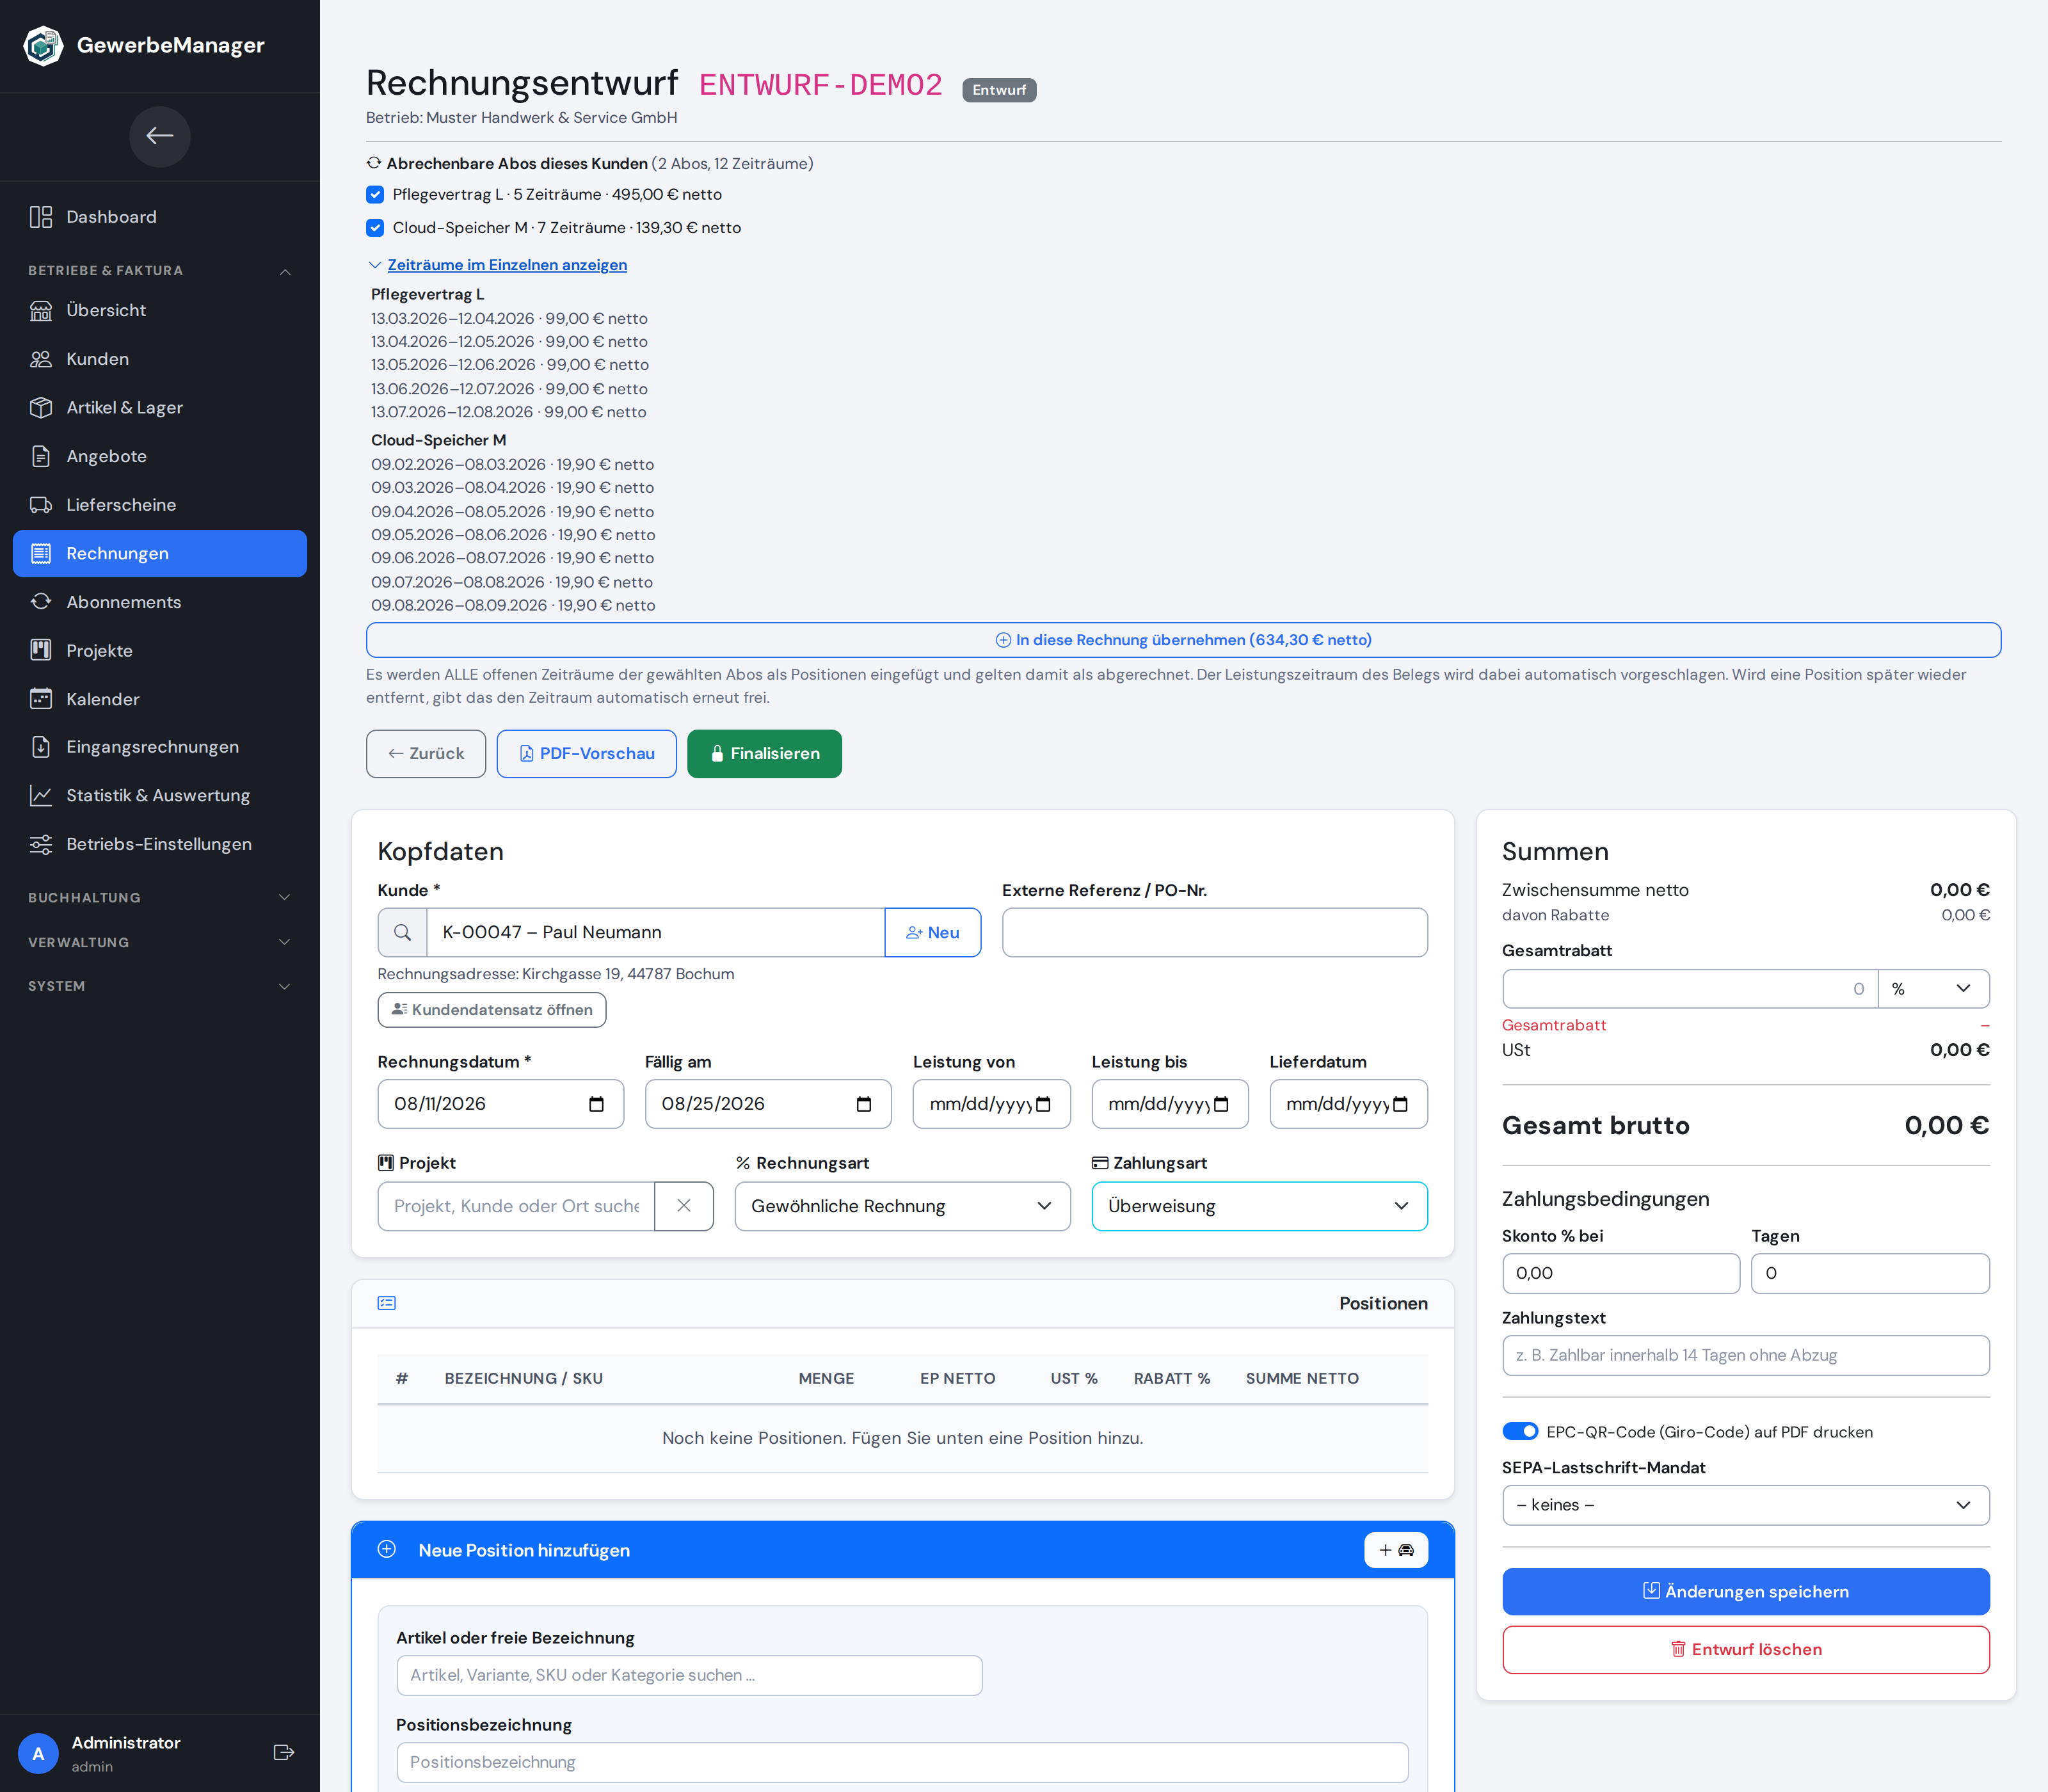Open Dashboard in the sidebar

(x=160, y=217)
